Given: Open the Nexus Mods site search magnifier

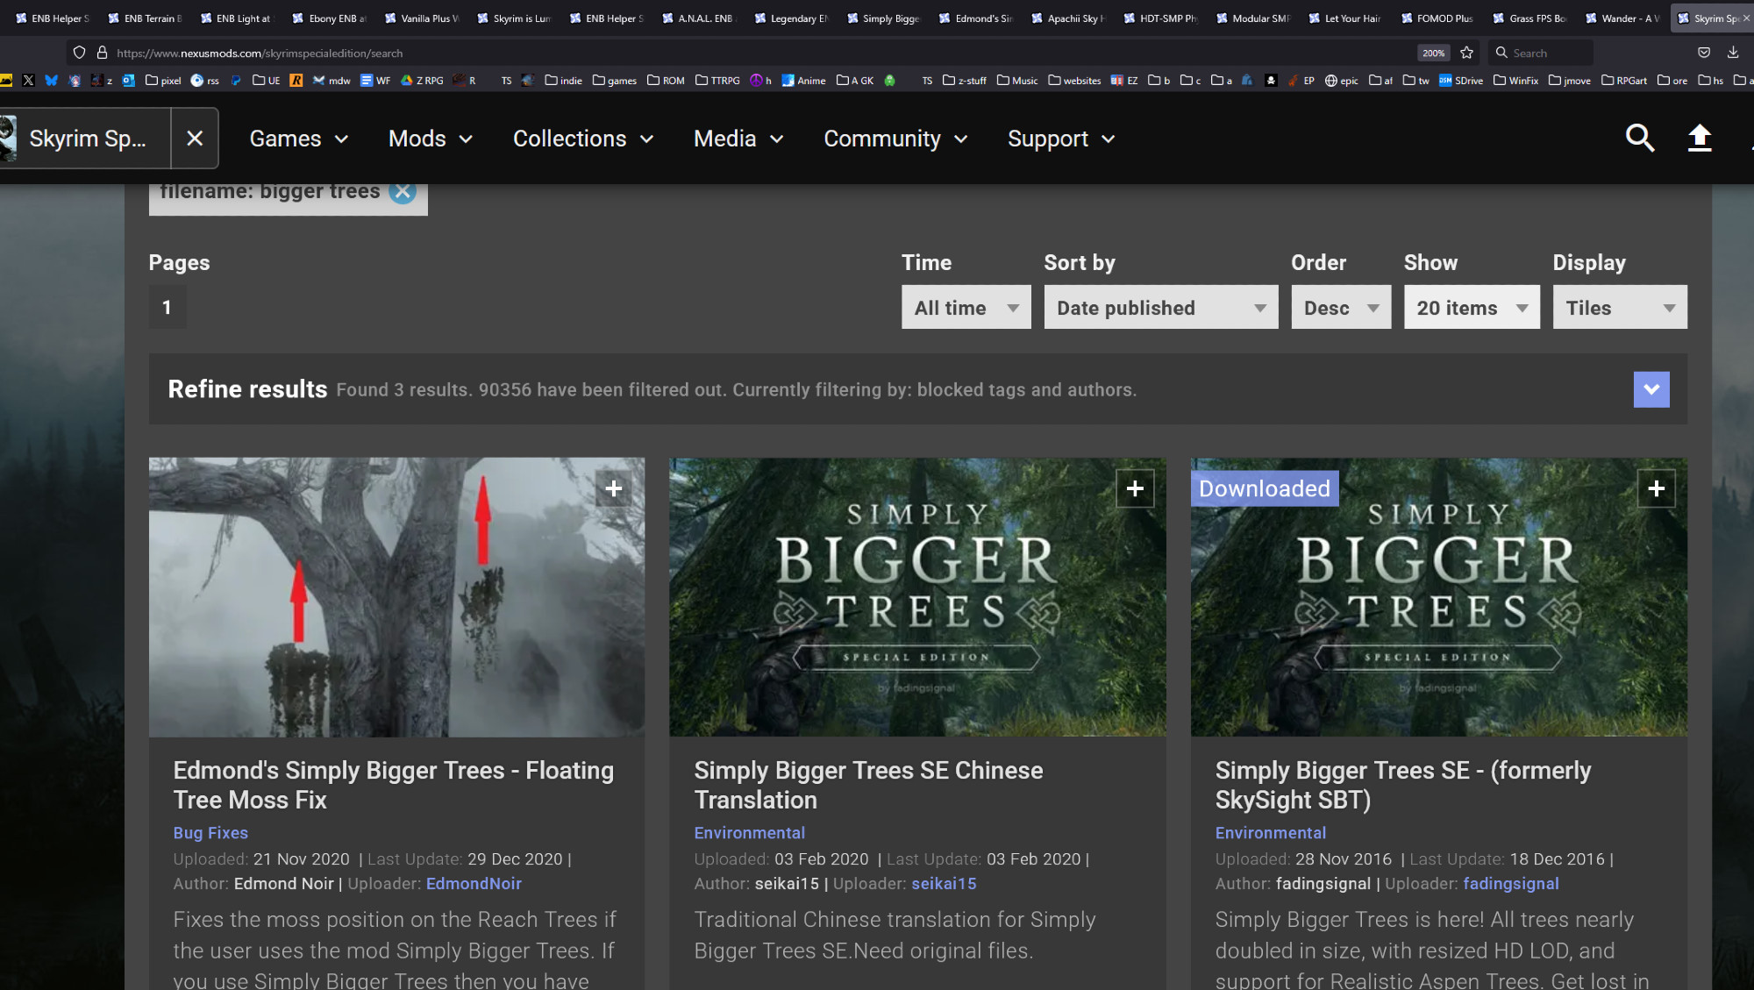Looking at the screenshot, I should 1640,138.
